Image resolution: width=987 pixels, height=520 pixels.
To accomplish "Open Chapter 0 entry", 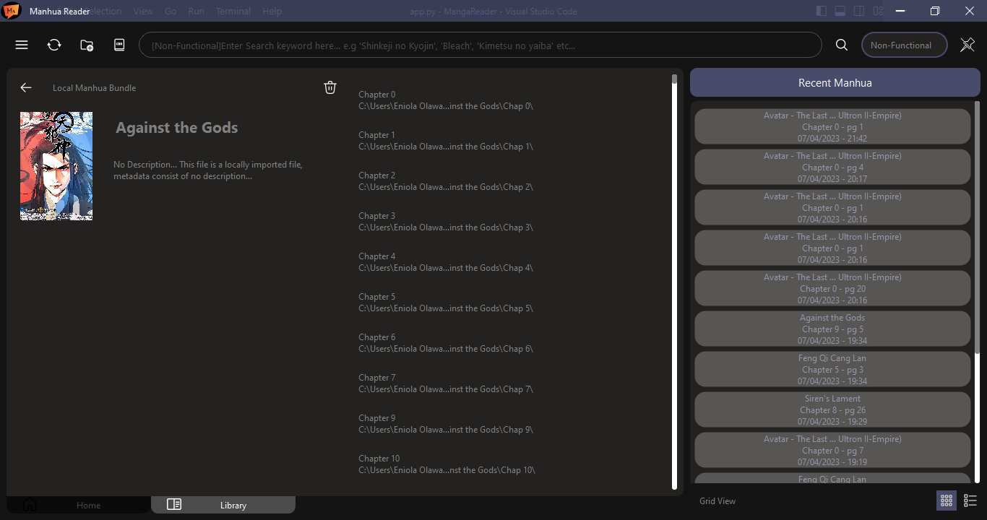I will click(446, 100).
